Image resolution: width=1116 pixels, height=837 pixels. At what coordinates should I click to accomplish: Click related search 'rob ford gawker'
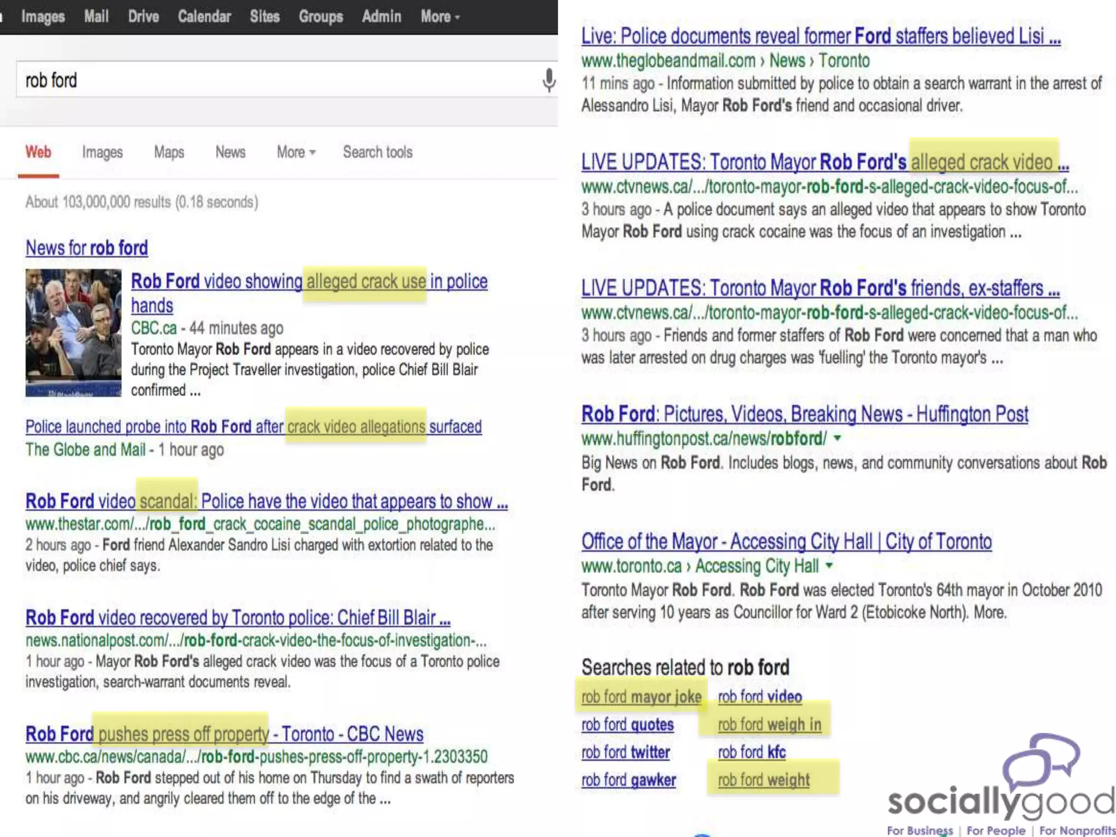[x=628, y=780]
